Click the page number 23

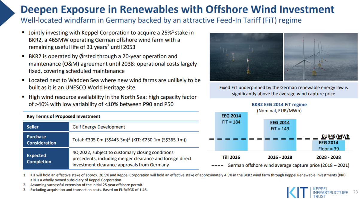click(x=355, y=192)
